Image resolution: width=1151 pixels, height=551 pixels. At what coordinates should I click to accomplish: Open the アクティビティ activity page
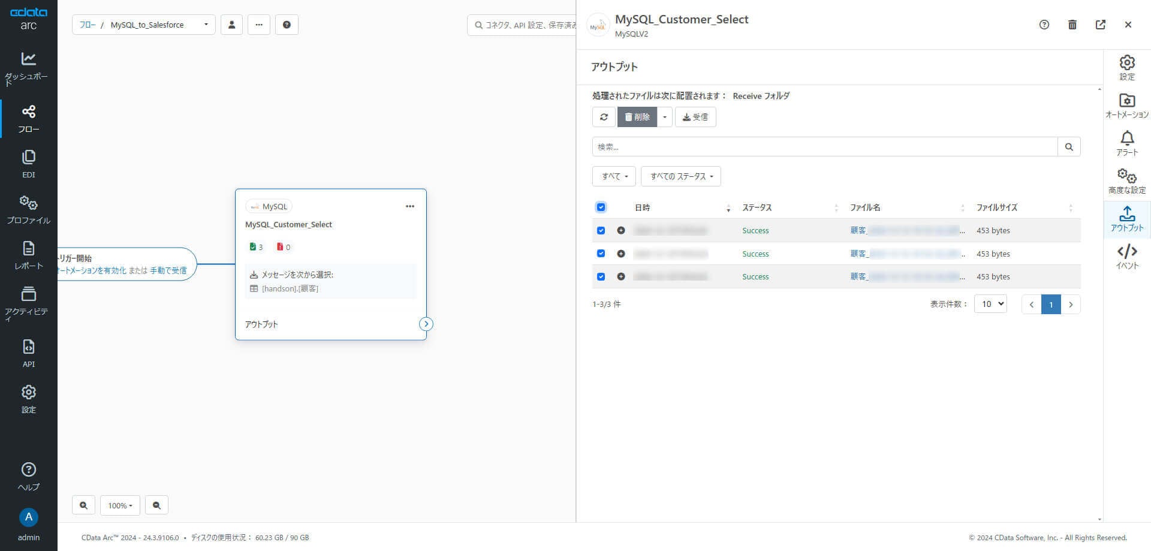pyautogui.click(x=28, y=304)
